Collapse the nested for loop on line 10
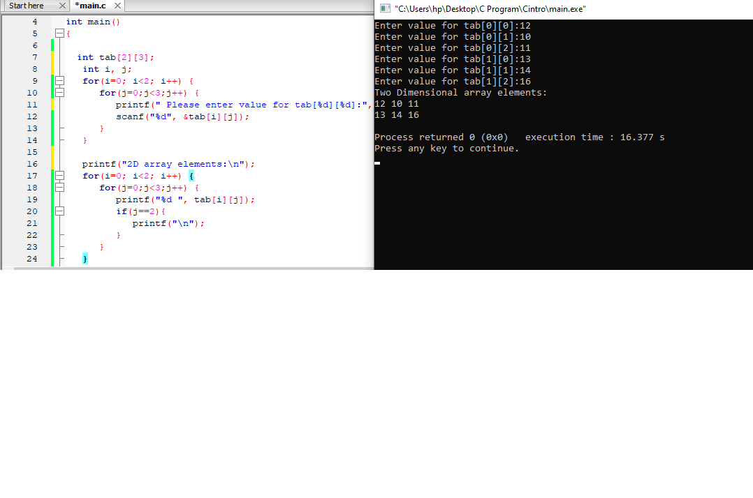This screenshot has height=498, width=753. click(59, 93)
